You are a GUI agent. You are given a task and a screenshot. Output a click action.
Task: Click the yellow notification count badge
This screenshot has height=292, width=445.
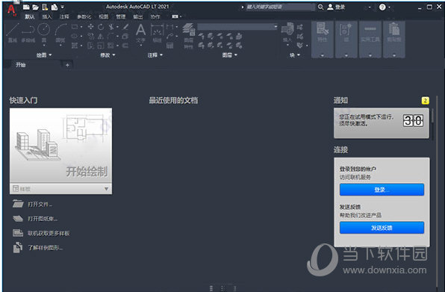(425, 101)
